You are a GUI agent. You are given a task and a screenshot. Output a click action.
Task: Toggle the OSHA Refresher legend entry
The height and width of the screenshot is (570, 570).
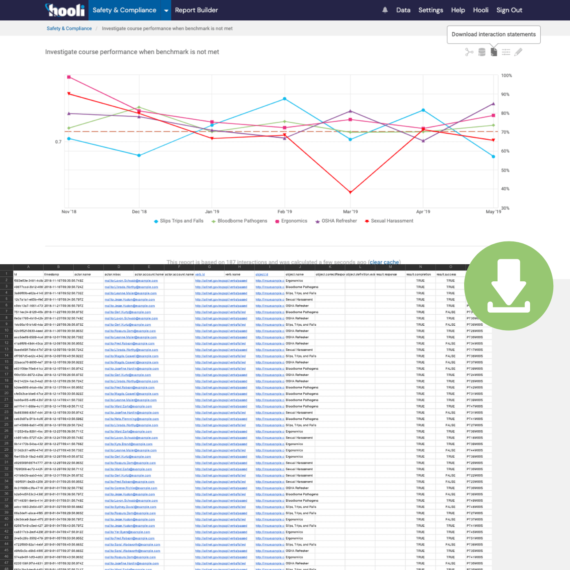(336, 221)
